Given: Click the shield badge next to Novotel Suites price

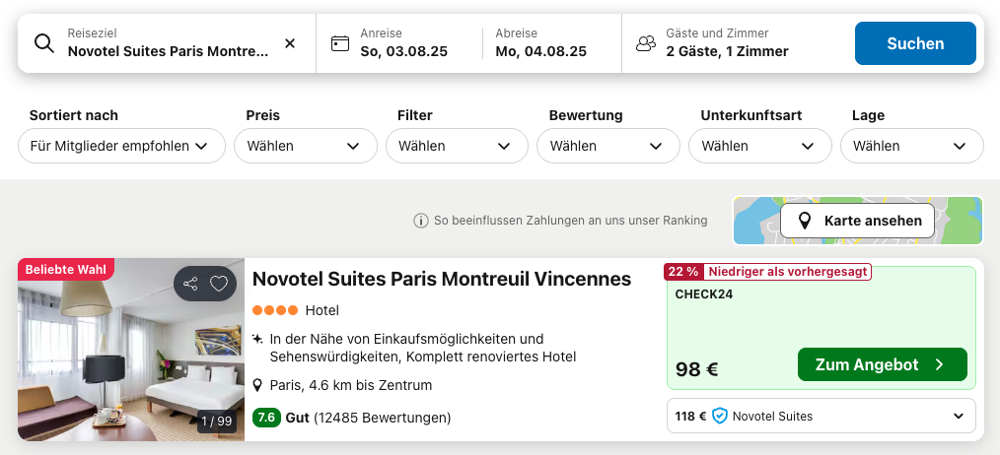Looking at the screenshot, I should coord(719,417).
